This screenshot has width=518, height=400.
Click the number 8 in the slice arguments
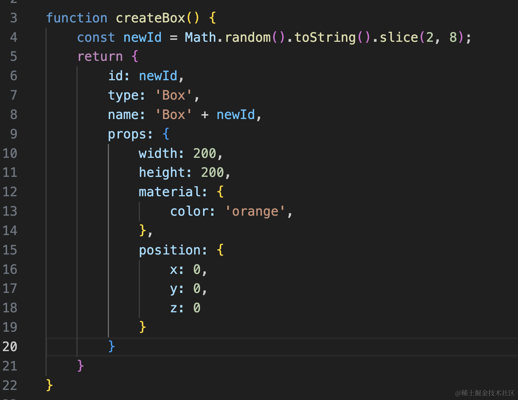(453, 37)
